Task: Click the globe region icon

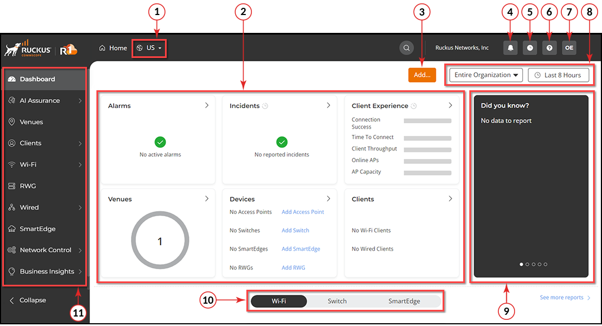Action: pyautogui.click(x=140, y=48)
